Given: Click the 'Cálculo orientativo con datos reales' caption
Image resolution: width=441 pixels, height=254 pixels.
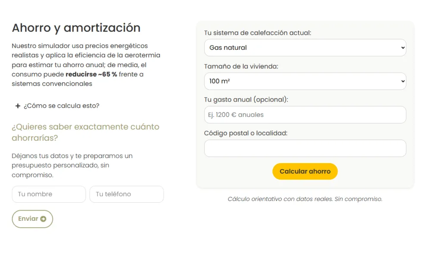Looking at the screenshot, I should 304,199.
